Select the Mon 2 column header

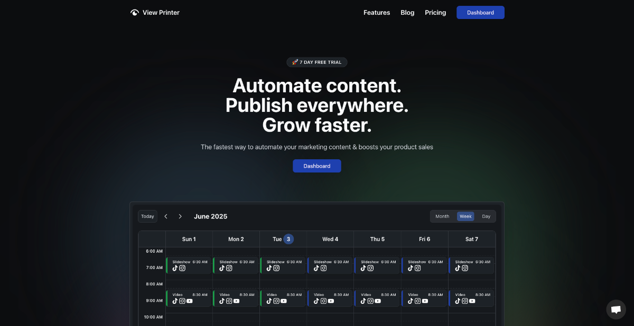236,239
